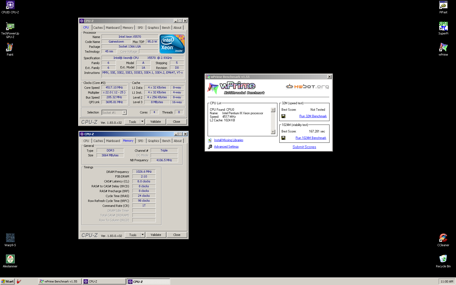The width and height of the screenshot is (456, 285).
Task: Click Validate button in lower CPU-Z window
Action: pyautogui.click(x=156, y=235)
